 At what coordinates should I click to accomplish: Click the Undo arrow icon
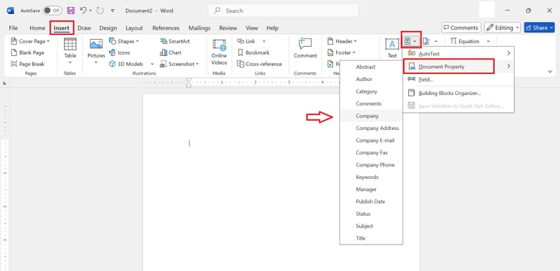click(x=83, y=10)
